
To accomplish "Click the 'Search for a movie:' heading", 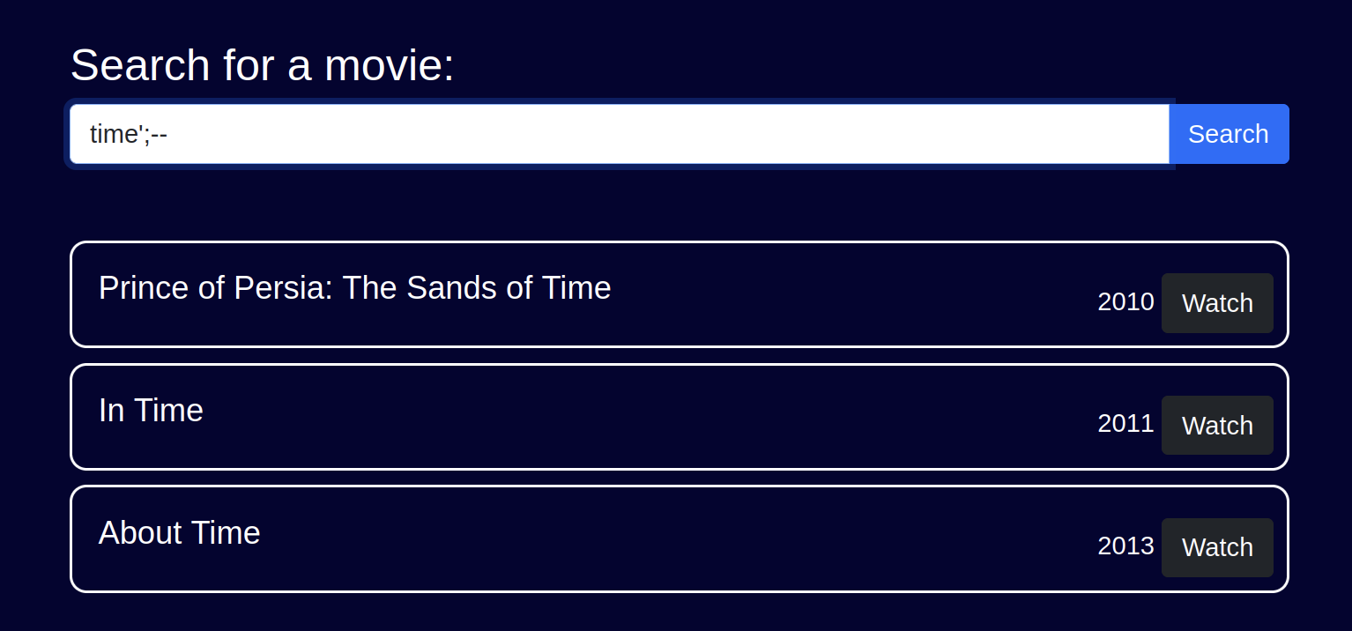I will click(262, 65).
